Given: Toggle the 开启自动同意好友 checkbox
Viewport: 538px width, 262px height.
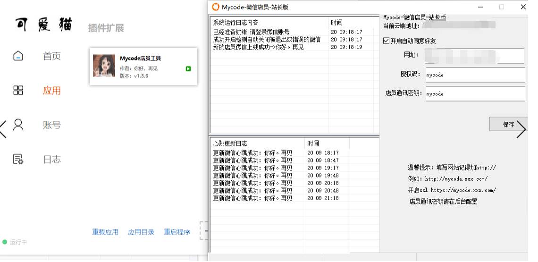Looking at the screenshot, I should pos(387,41).
